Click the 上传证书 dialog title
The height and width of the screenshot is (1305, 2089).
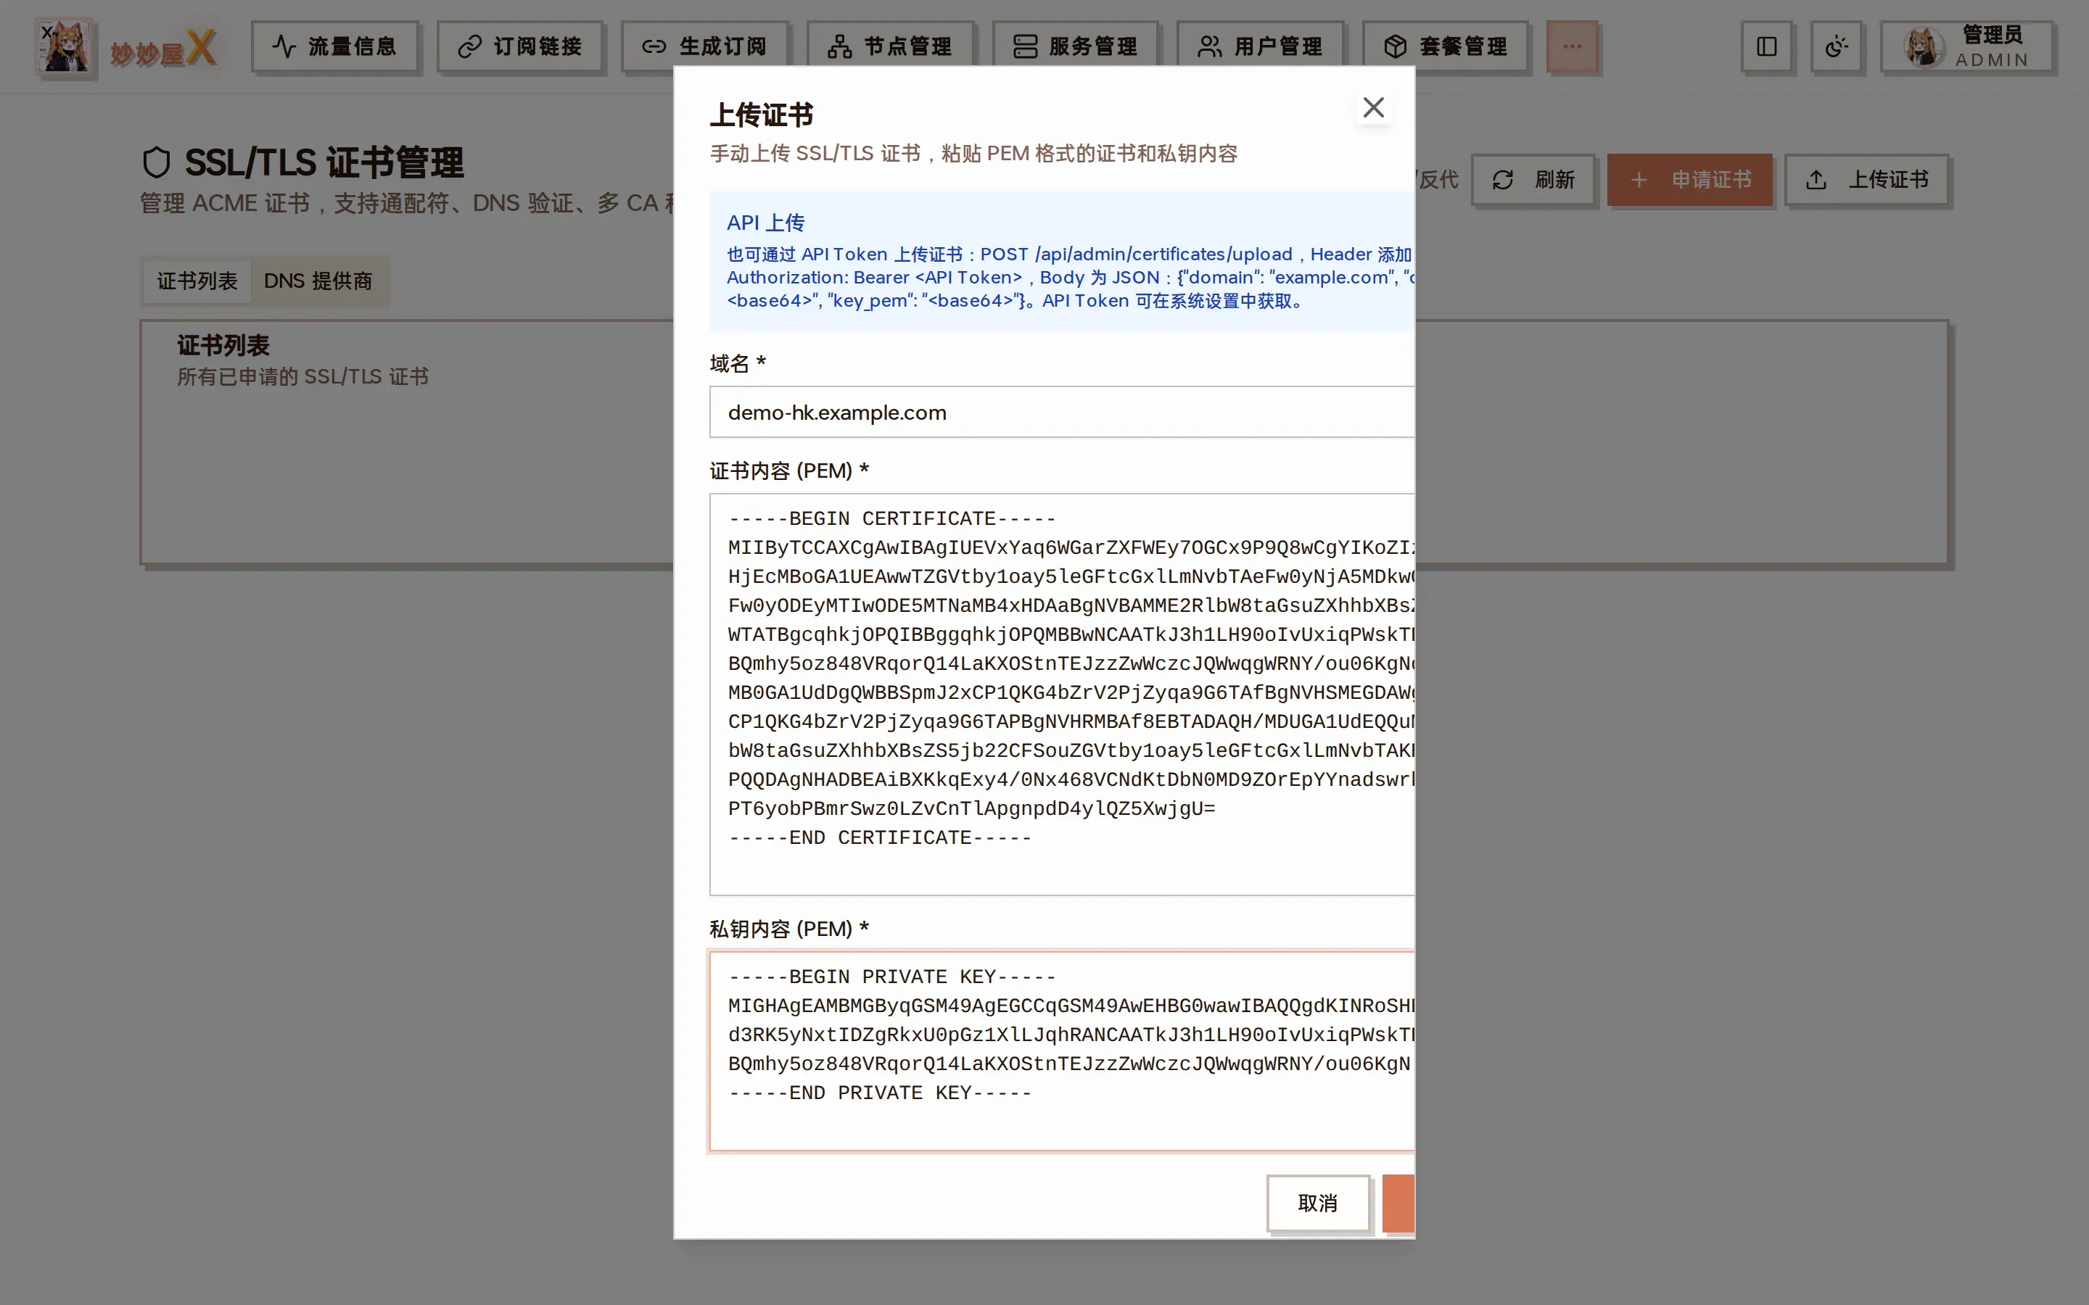click(762, 115)
